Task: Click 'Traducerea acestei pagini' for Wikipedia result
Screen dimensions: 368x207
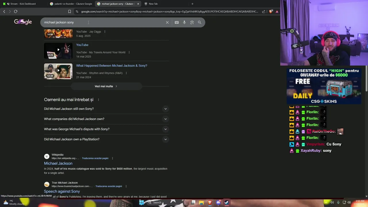Action: (95, 158)
